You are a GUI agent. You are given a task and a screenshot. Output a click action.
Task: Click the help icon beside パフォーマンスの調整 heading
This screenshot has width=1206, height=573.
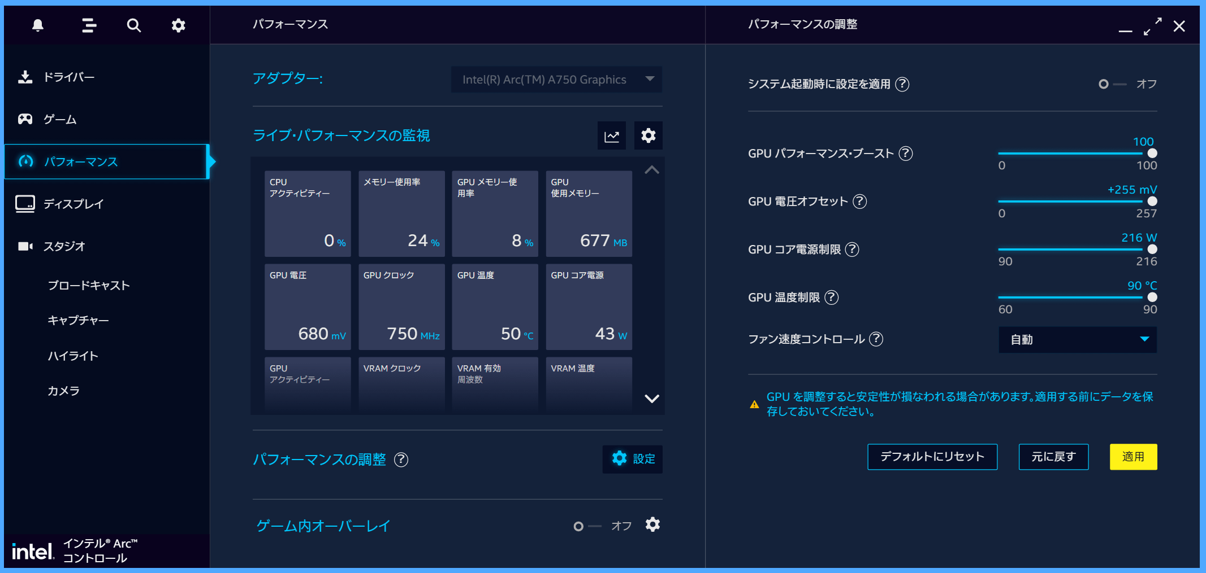coord(401,460)
